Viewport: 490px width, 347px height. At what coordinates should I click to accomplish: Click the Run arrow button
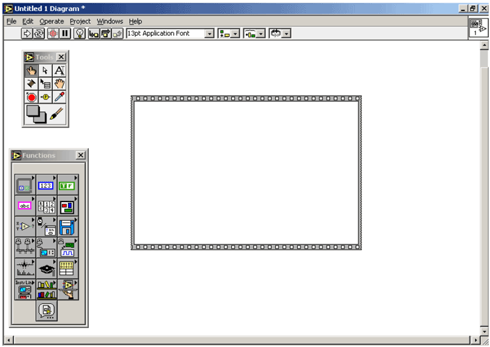pos(27,33)
